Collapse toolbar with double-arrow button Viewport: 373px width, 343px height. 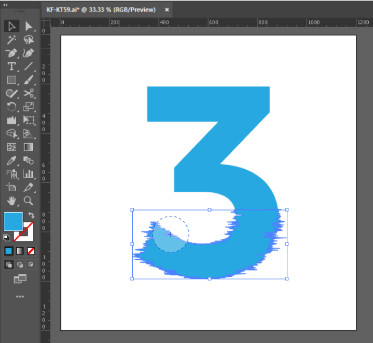(5, 5)
